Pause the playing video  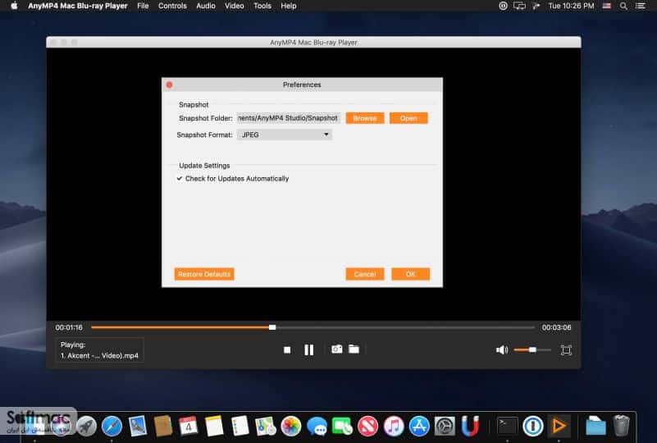(x=308, y=349)
